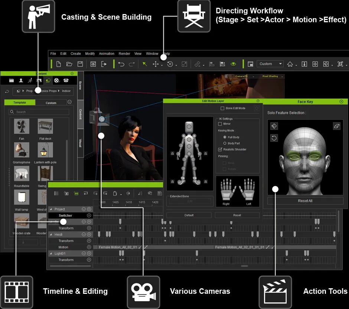Enable the Mirror checkbox in IK Settings
The height and width of the screenshot is (309, 349).
[x=220, y=124]
